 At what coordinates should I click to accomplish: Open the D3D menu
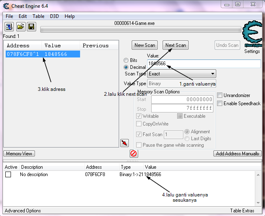(x=54, y=16)
